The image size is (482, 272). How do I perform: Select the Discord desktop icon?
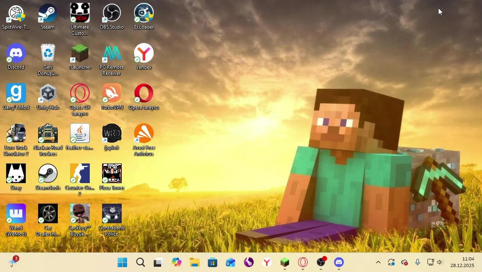coord(16,57)
